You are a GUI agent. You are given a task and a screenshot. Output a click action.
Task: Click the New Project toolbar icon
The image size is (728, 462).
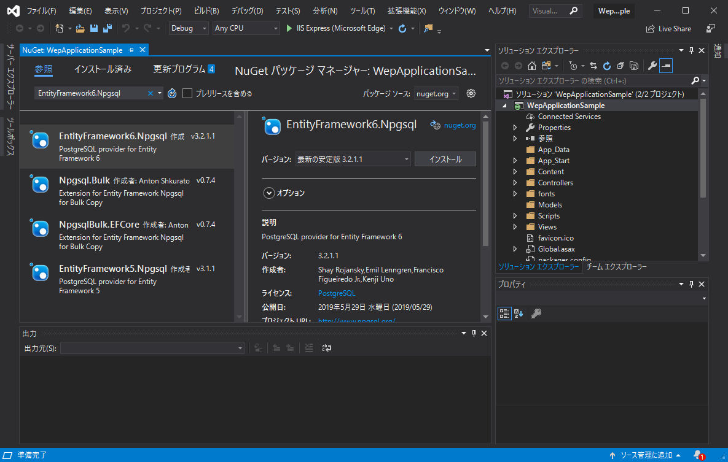tap(60, 28)
